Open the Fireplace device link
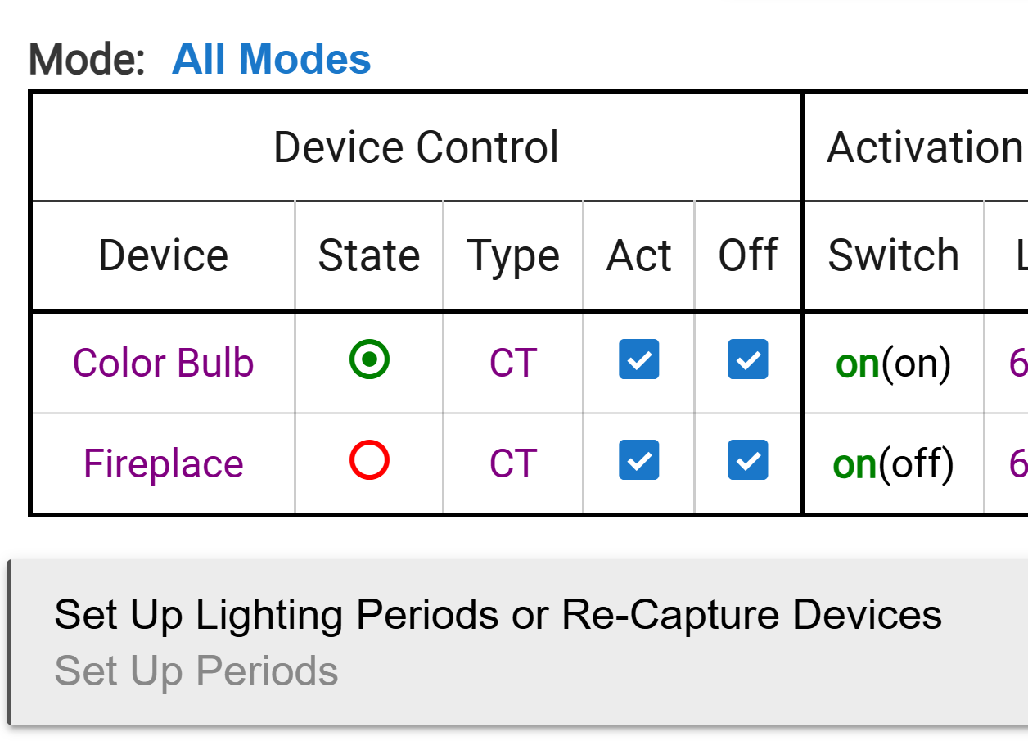This screenshot has width=1028, height=741. pos(163,463)
